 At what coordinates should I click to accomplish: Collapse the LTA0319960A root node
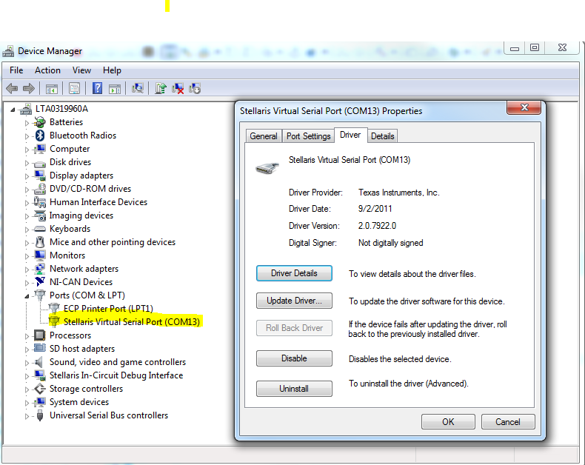[x=13, y=110]
